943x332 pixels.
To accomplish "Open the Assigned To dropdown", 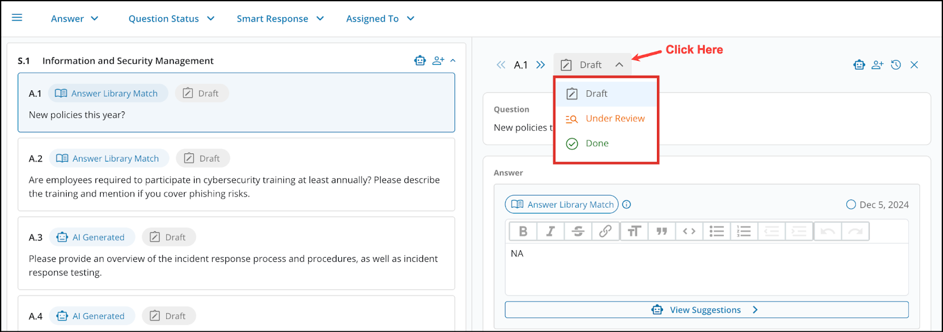I will click(380, 19).
